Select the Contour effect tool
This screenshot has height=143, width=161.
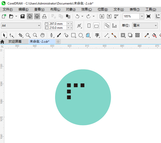(x=123, y=35)
